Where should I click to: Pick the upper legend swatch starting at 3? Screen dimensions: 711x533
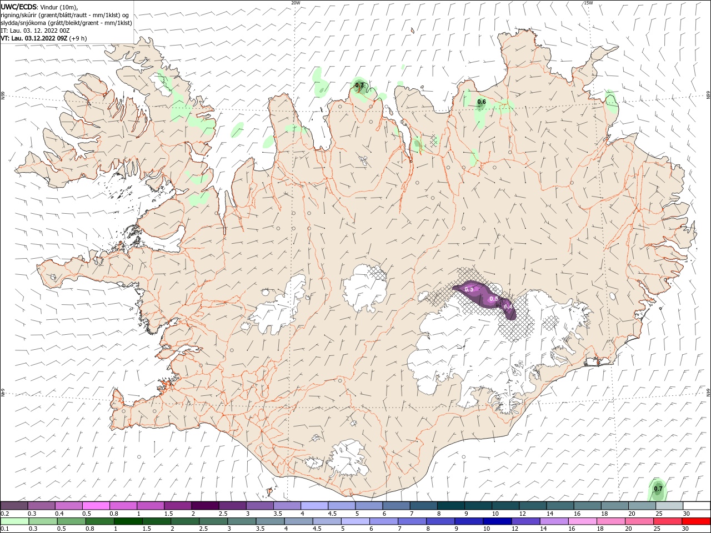click(259, 506)
